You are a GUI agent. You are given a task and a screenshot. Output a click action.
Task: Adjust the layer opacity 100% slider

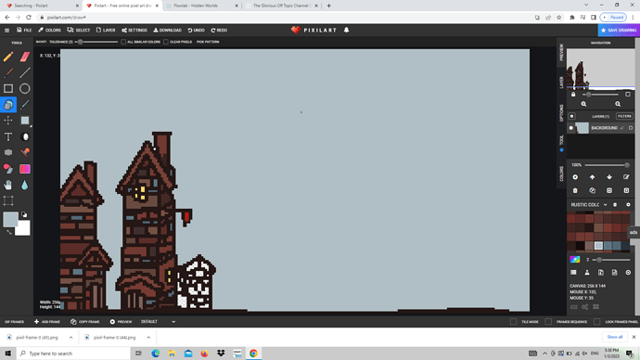[x=608, y=165]
